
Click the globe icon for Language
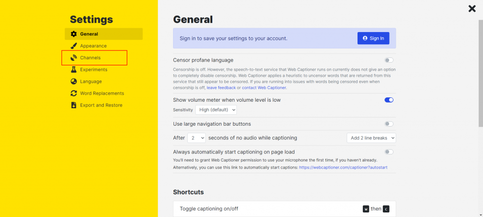pos(74,81)
